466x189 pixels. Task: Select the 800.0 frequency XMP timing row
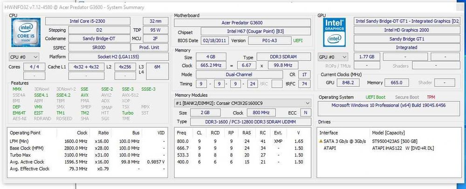pos(242,142)
